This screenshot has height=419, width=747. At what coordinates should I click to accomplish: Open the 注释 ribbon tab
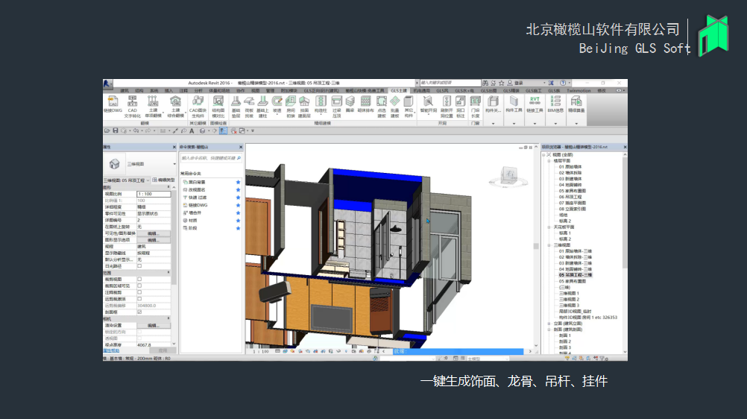coord(183,90)
